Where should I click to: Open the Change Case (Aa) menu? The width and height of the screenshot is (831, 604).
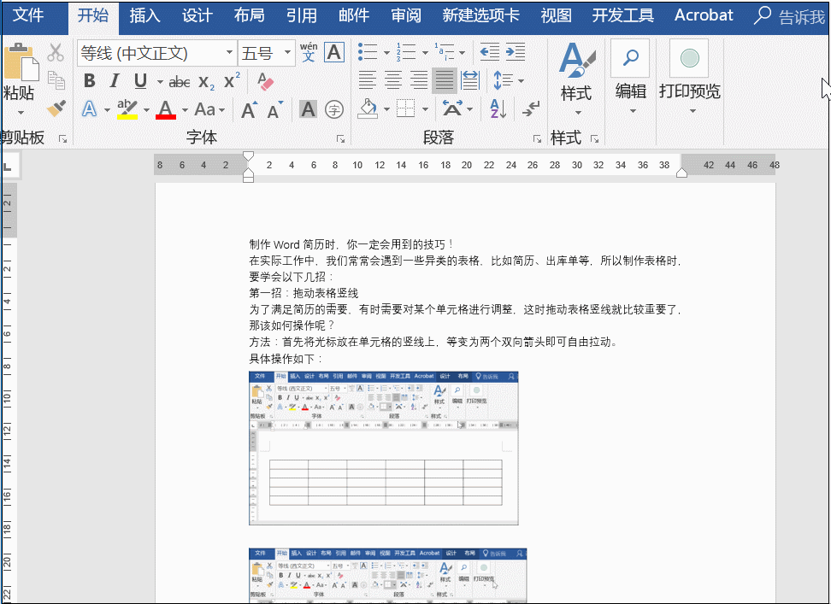(209, 109)
